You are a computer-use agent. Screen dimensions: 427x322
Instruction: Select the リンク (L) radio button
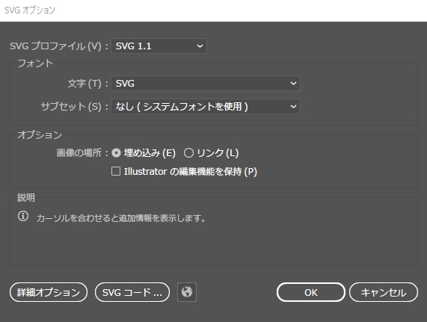[x=188, y=153]
